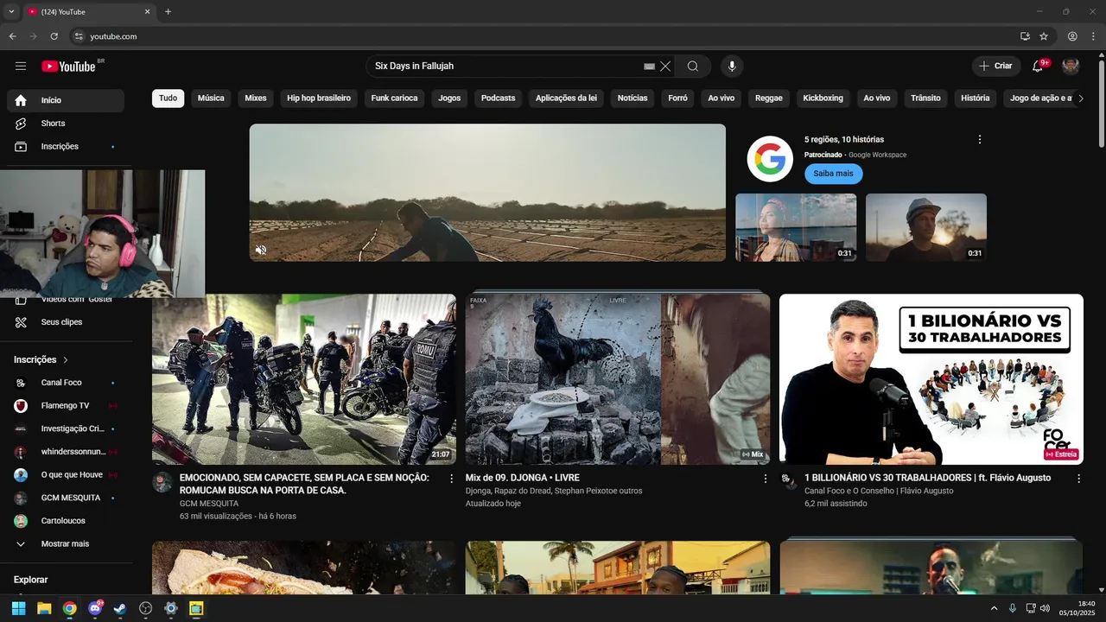The image size is (1106, 622).
Task: Open Cartoloucos subscription
Action: (66, 521)
